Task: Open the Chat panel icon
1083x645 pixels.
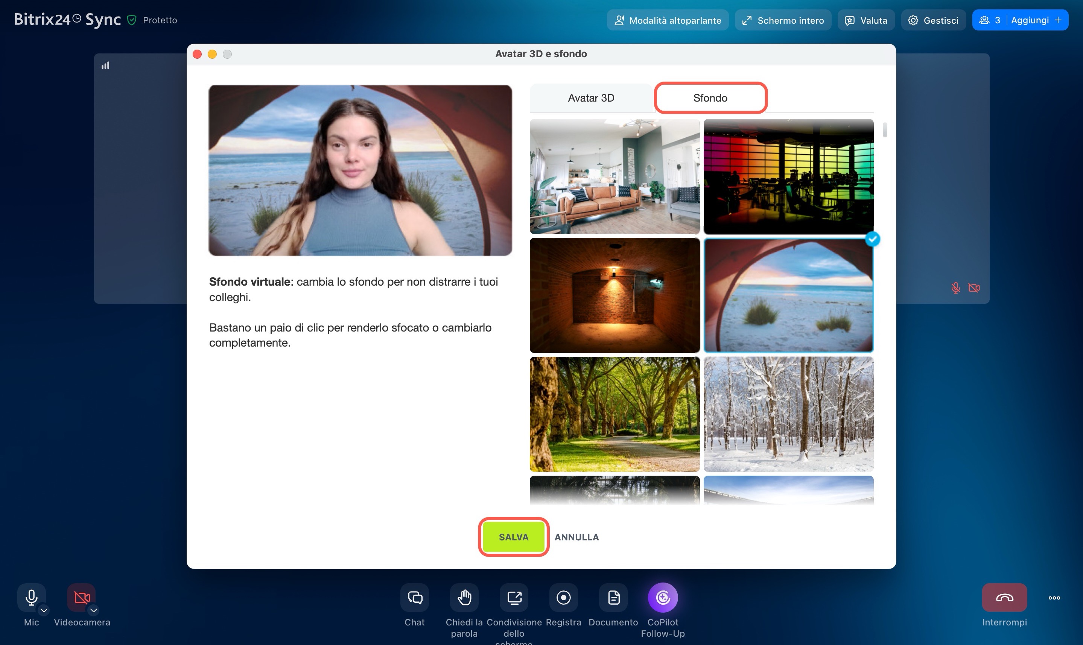Action: (x=414, y=598)
